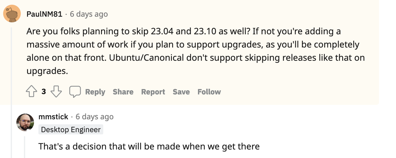Open the mmstick username link
The image size is (396, 158).
(x=53, y=117)
